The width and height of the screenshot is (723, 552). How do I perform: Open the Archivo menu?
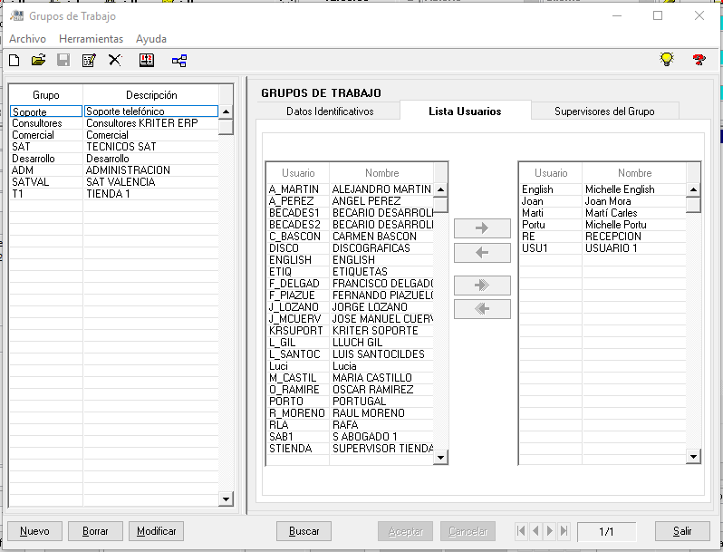(x=28, y=39)
